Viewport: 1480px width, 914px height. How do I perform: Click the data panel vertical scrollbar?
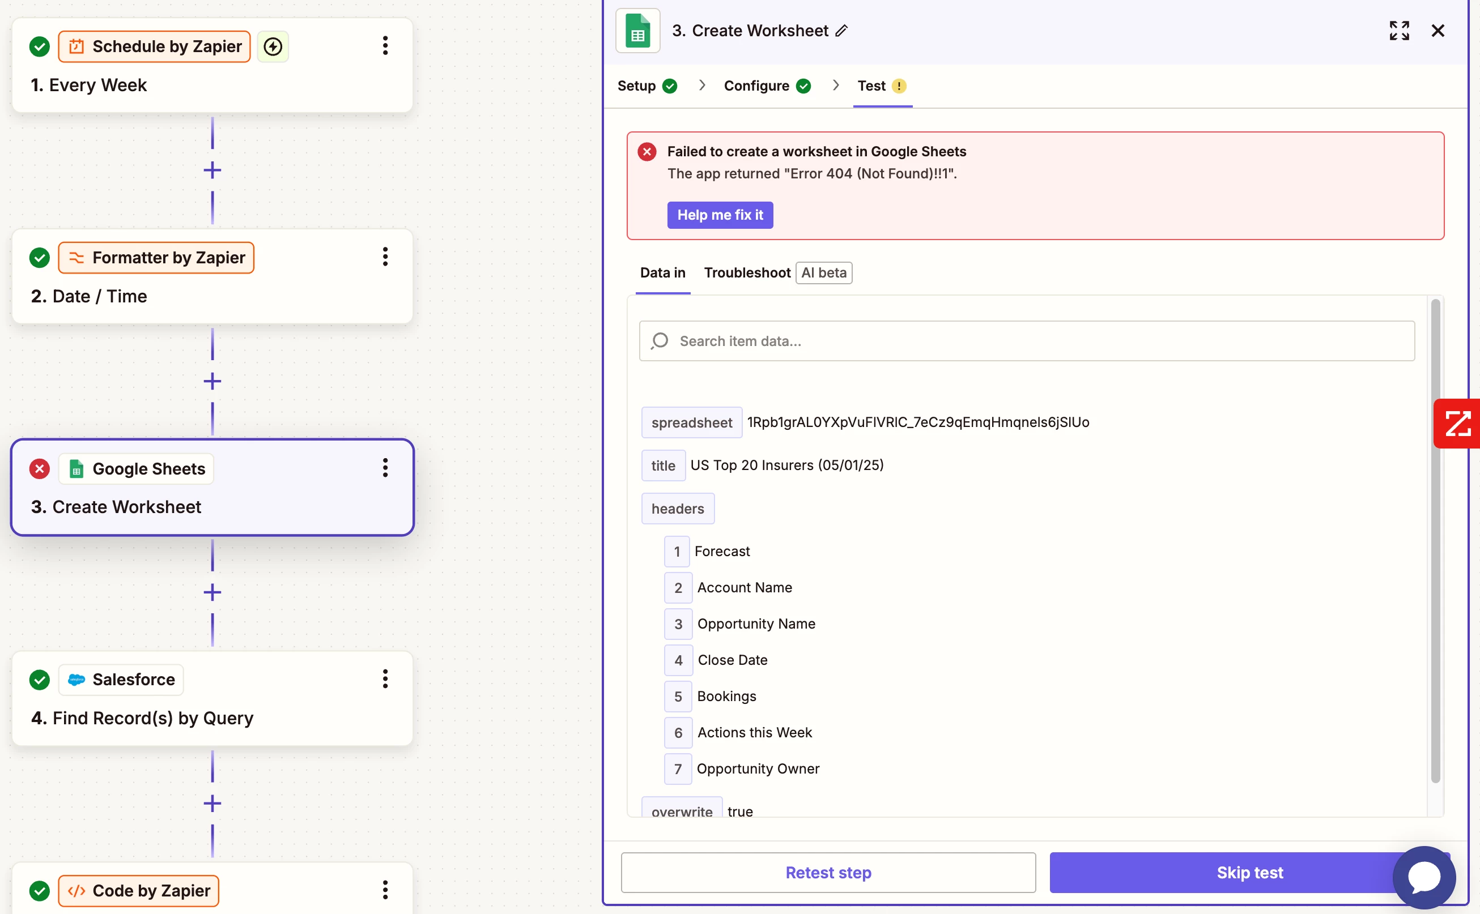coord(1435,541)
